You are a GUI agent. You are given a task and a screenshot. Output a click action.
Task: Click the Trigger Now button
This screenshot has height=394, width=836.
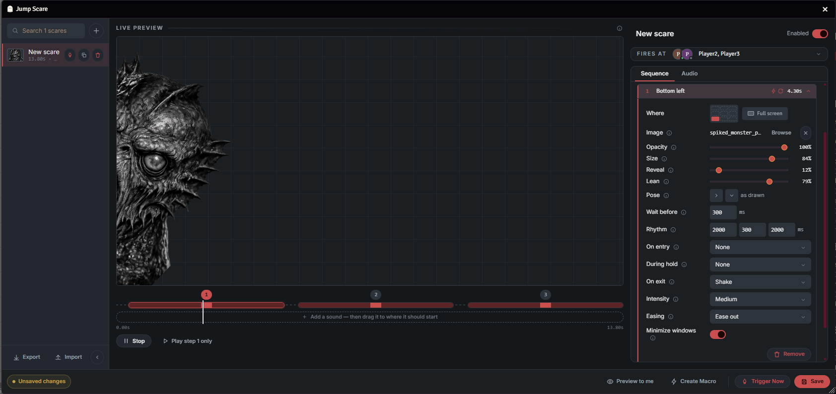point(763,382)
